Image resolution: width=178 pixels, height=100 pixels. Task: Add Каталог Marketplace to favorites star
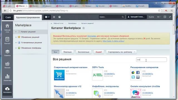(83, 28)
